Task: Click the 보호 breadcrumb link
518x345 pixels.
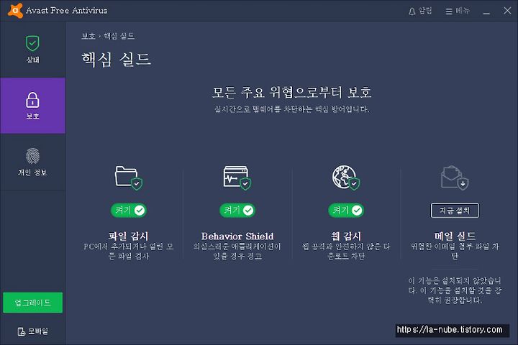Action: tap(88, 36)
